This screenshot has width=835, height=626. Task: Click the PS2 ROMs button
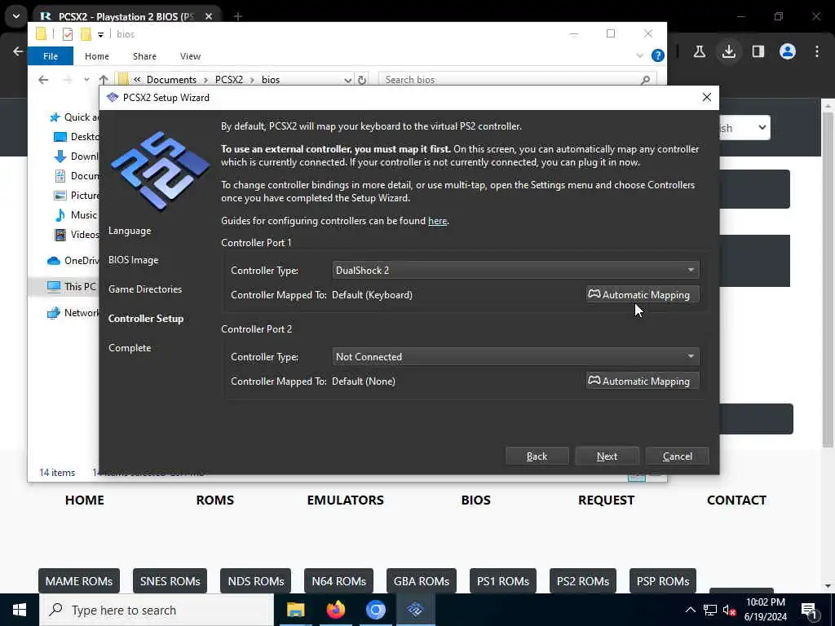582,581
